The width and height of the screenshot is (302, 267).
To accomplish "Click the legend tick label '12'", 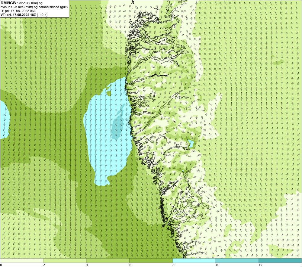I will click(x=261, y=265).
